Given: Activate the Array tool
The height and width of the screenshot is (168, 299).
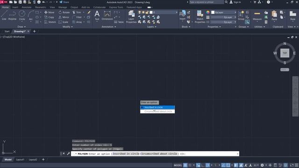Looking at the screenshot, I should click(x=77, y=22).
